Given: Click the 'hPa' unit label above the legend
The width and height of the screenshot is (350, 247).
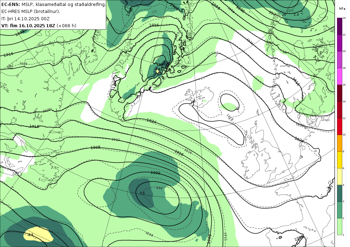Looking at the screenshot, I should [x=342, y=9].
